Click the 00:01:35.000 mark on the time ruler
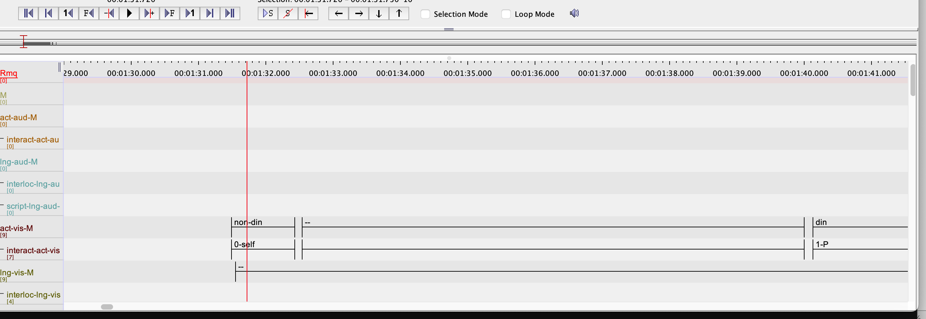This screenshot has width=926, height=319. pyautogui.click(x=467, y=73)
